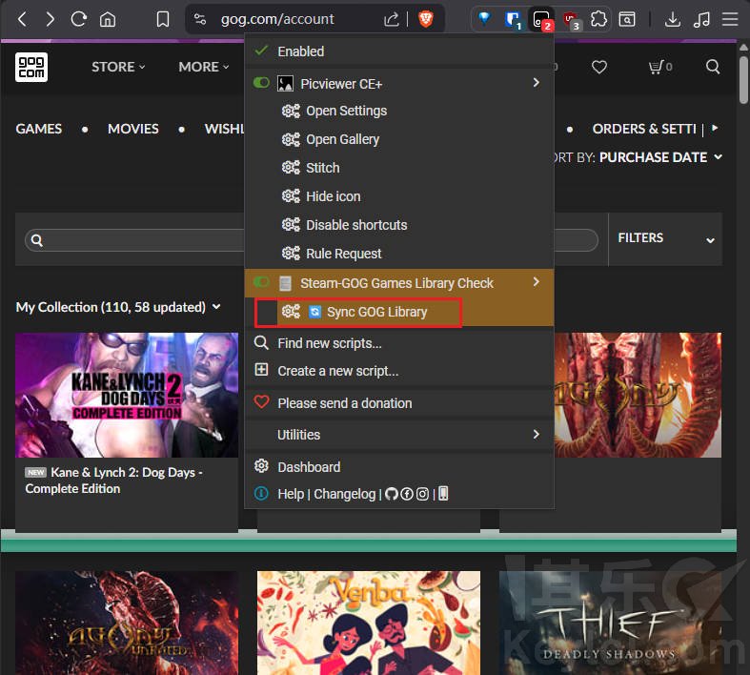Open Kane & Lynch 2 game thumbnail

(x=127, y=396)
